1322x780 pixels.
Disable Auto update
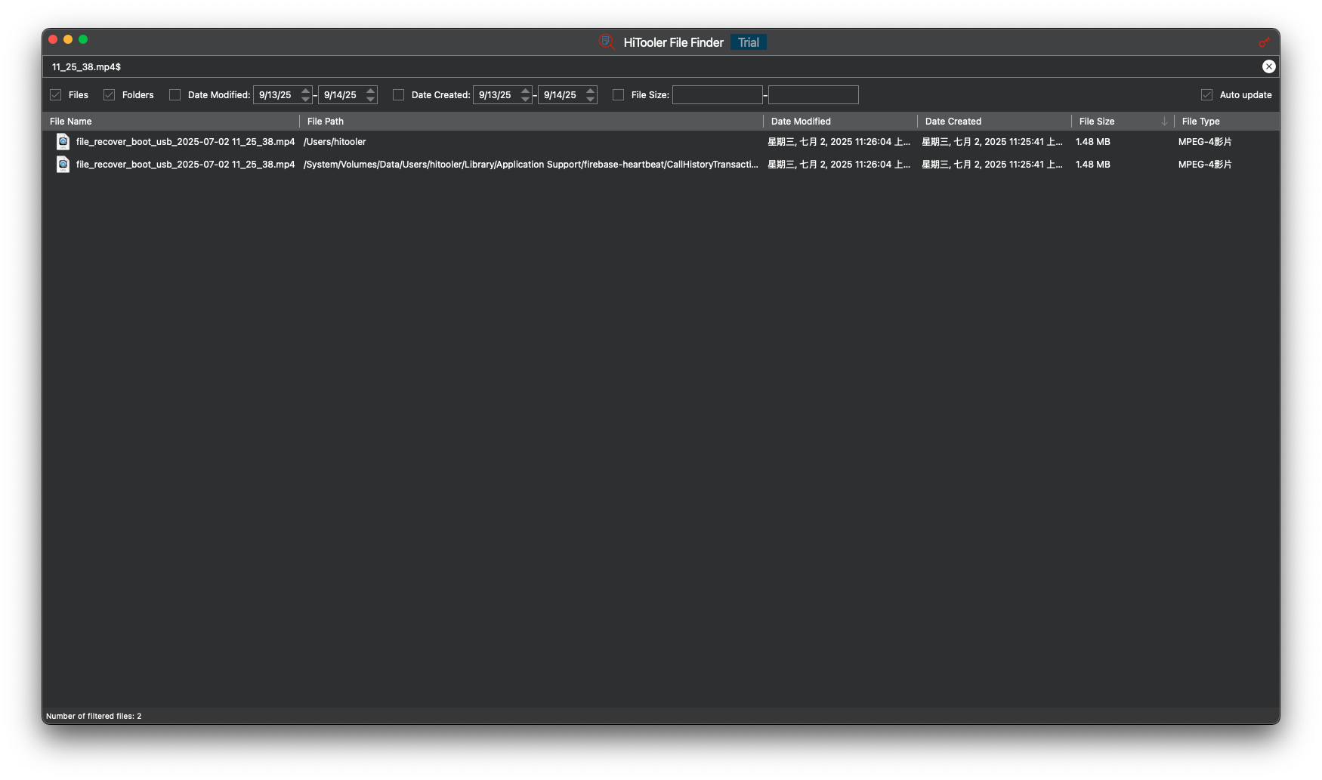(1206, 94)
